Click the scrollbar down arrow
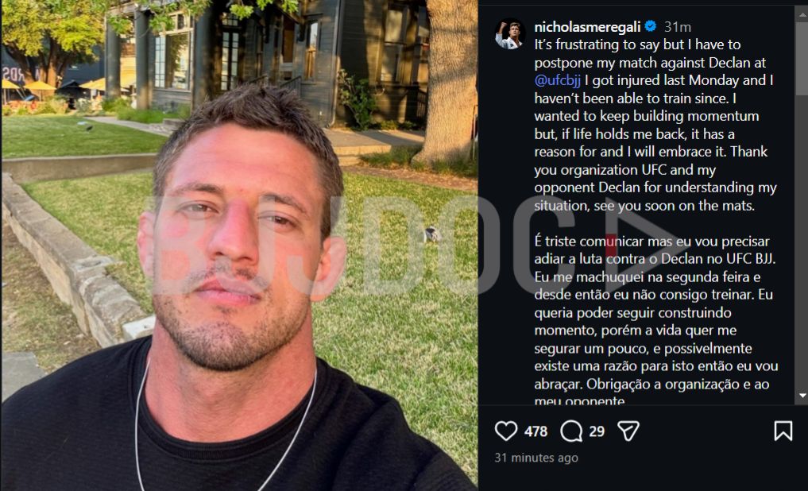The height and width of the screenshot is (491, 808). [802, 396]
